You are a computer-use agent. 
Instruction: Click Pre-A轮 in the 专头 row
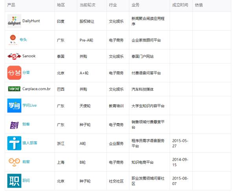[x=87, y=40]
